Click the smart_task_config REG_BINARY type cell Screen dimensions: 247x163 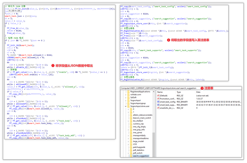pyautogui.click(x=182, y=102)
